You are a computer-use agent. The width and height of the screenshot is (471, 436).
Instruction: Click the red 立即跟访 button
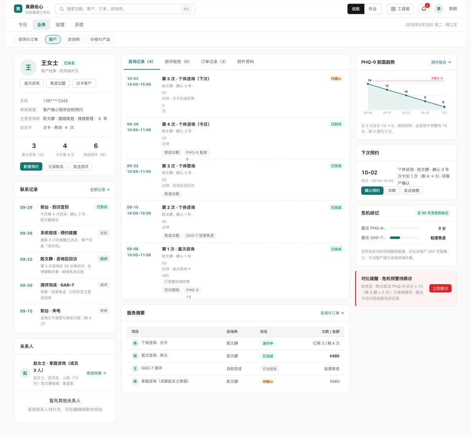tap(440, 288)
